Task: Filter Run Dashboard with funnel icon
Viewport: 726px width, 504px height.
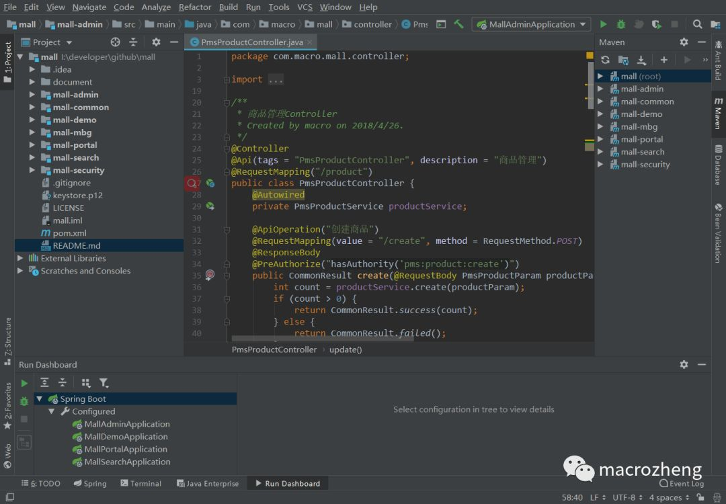Action: [x=104, y=383]
